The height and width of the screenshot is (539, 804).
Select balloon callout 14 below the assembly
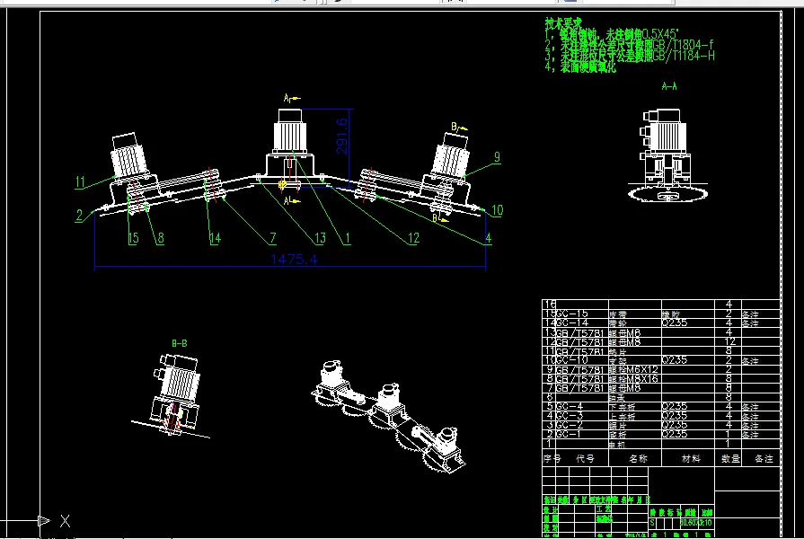(215, 238)
